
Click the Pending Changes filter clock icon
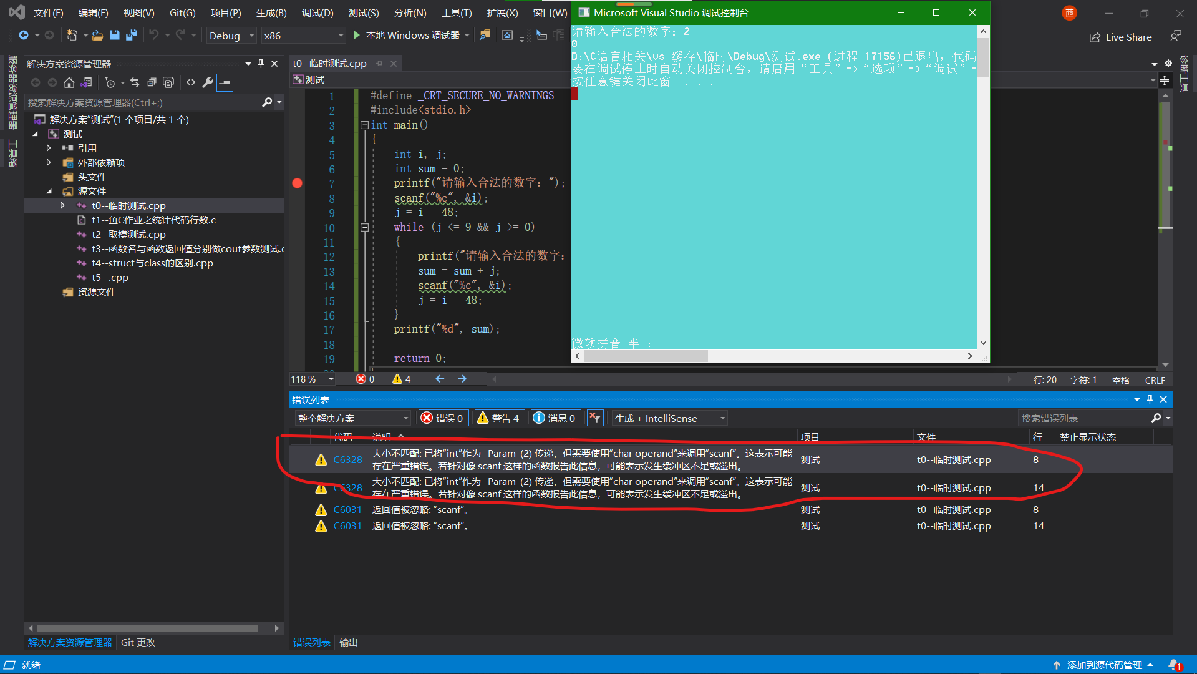pos(110,82)
